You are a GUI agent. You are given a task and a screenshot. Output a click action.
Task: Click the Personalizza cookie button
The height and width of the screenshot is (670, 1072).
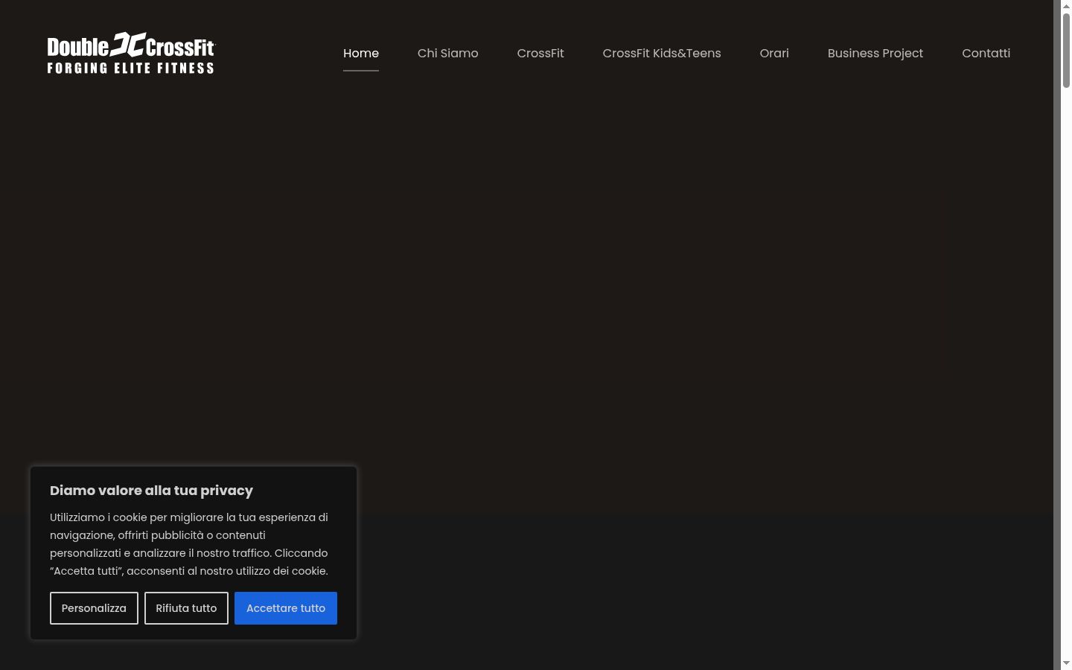coord(94,608)
